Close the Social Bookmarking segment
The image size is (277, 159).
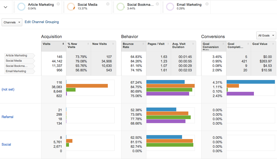tap(157, 4)
